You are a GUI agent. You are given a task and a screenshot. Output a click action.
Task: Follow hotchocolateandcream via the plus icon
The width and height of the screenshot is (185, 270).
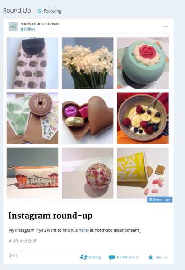22,29
